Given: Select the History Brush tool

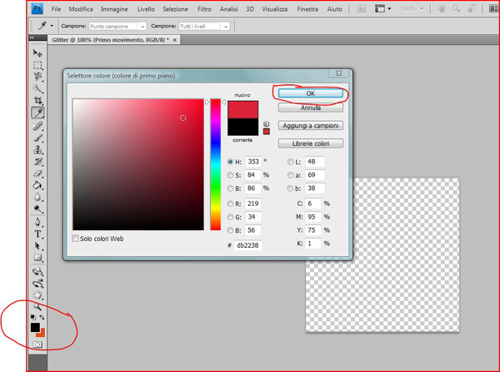Looking at the screenshot, I should tap(37, 162).
